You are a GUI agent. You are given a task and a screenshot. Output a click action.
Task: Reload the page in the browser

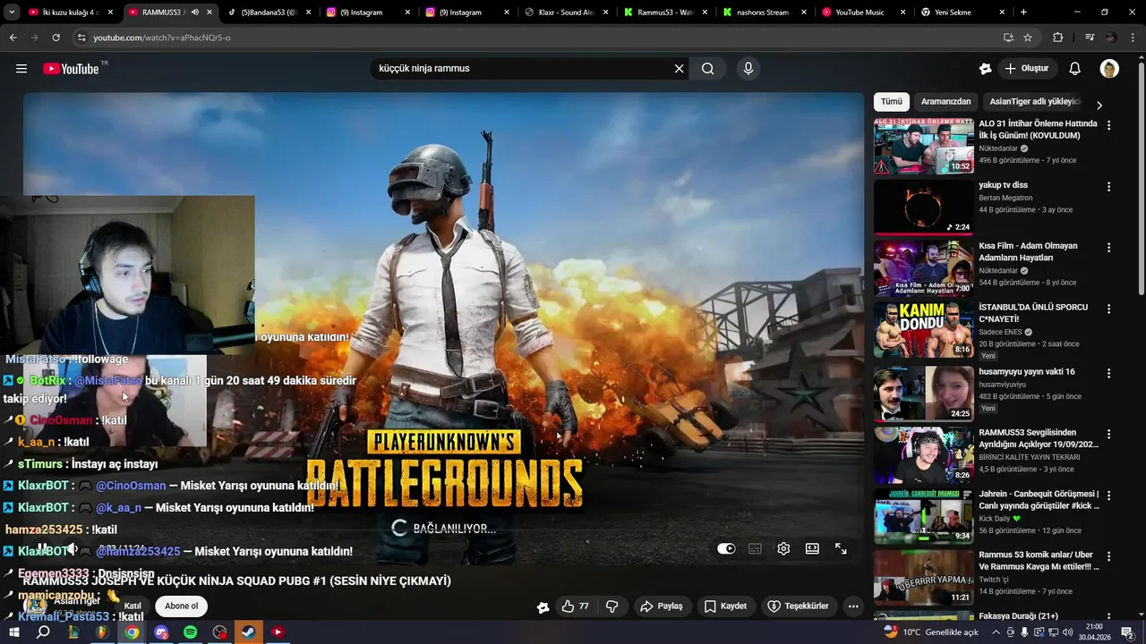point(56,38)
